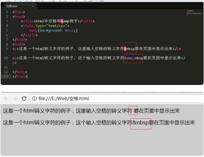Viewport: 204px width, 157px height.
Task: Click line number 10 in the gutter
Action: pyautogui.click(x=6, y=58)
